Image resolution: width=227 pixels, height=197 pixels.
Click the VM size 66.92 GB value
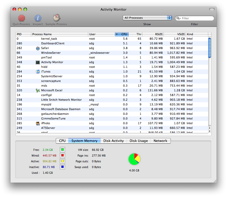[x=98, y=150]
